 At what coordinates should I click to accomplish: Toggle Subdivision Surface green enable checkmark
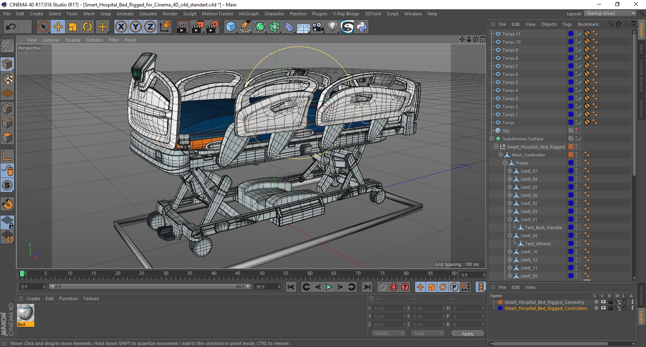pos(580,139)
